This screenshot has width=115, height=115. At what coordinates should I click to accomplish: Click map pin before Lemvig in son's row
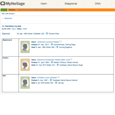pos(56,83)
